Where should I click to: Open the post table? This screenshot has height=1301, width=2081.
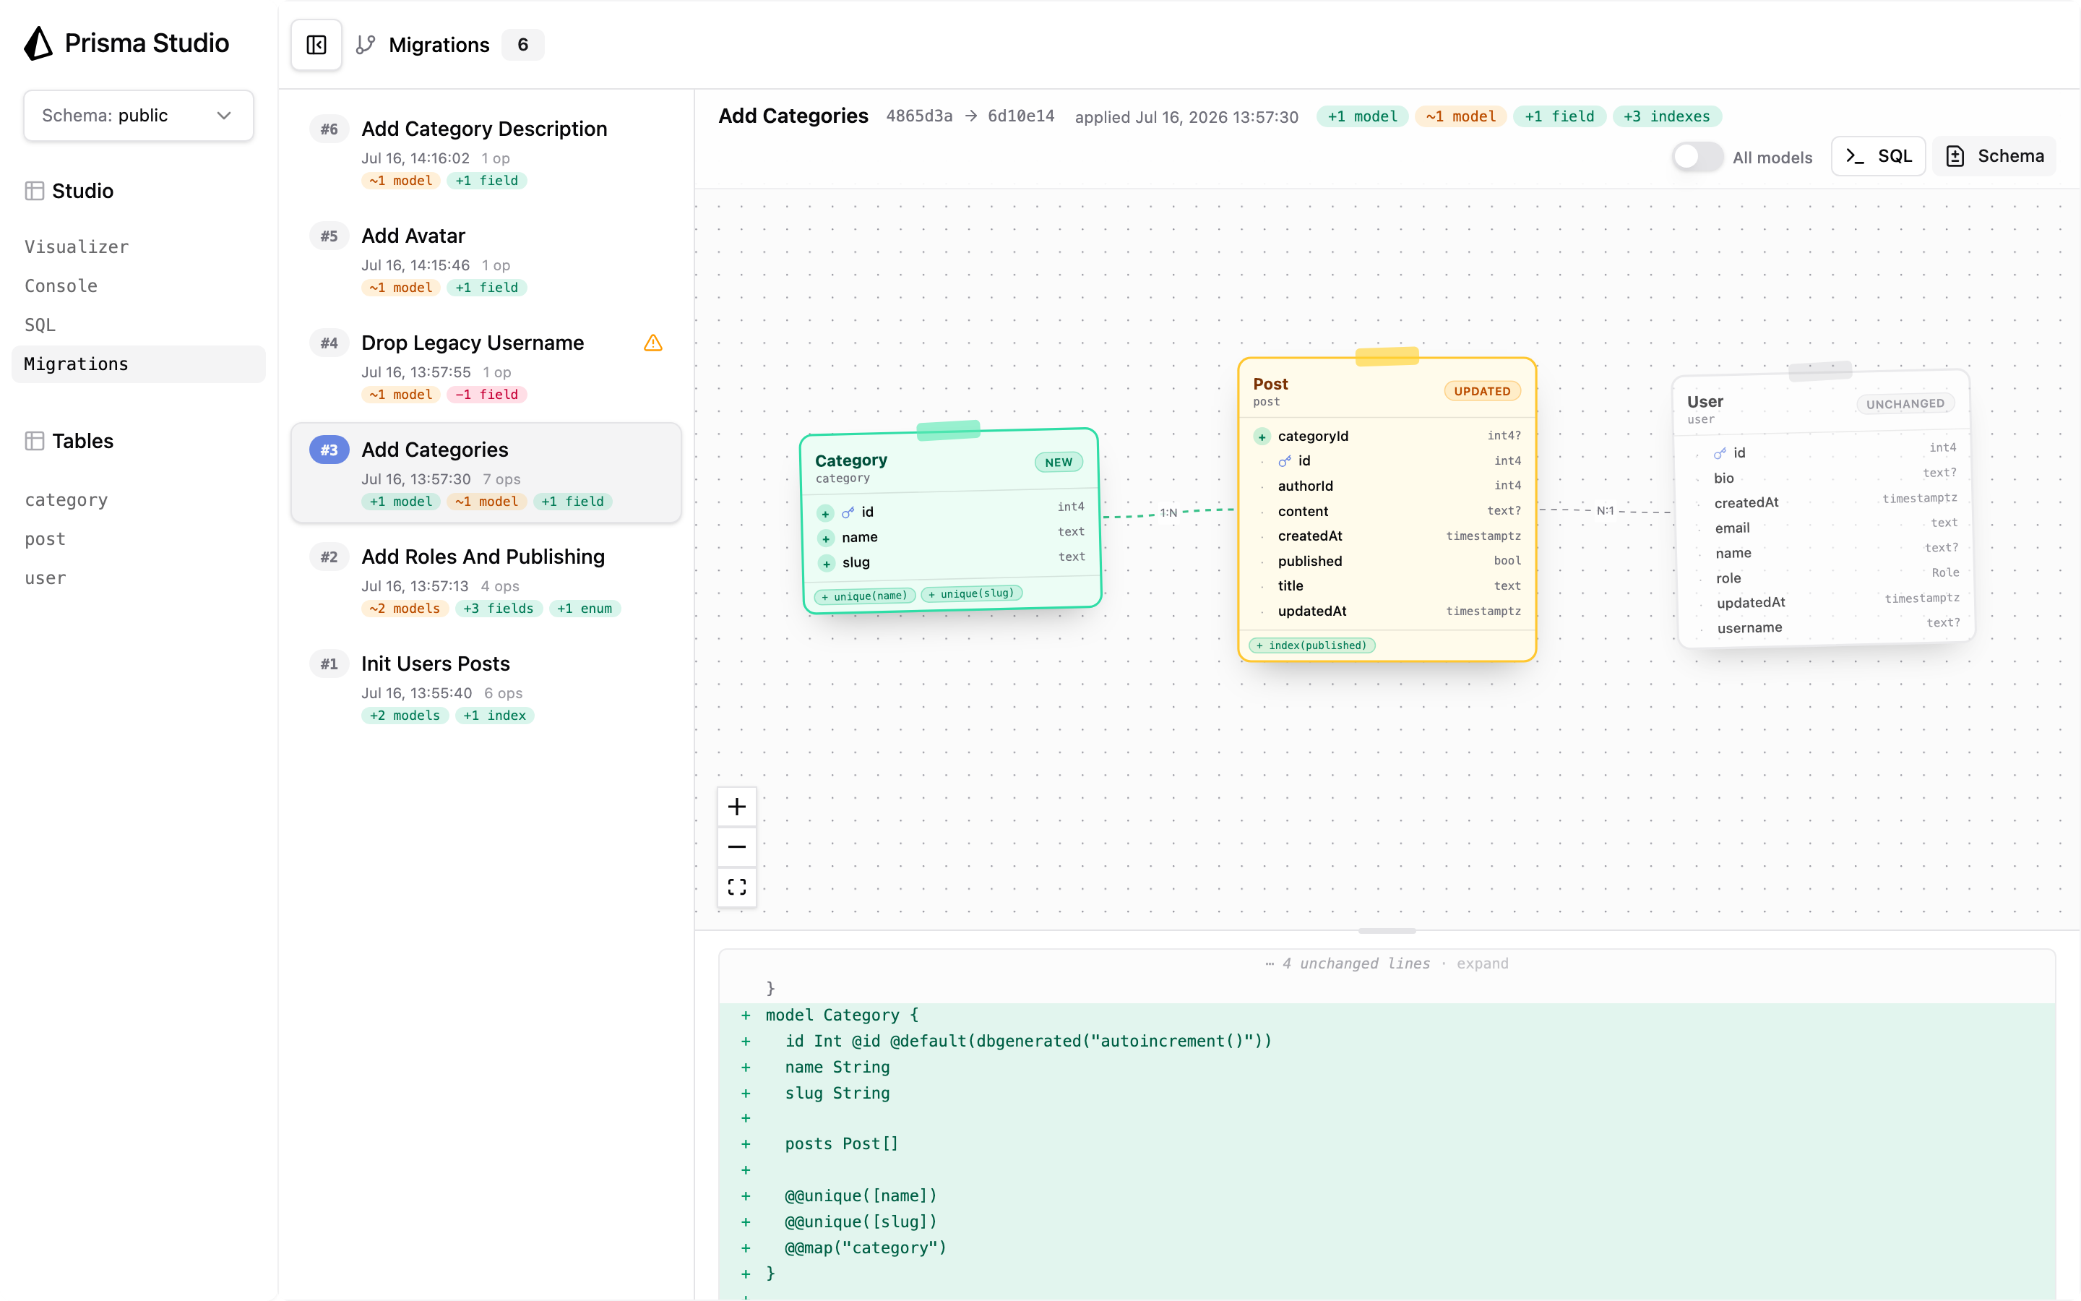45,539
